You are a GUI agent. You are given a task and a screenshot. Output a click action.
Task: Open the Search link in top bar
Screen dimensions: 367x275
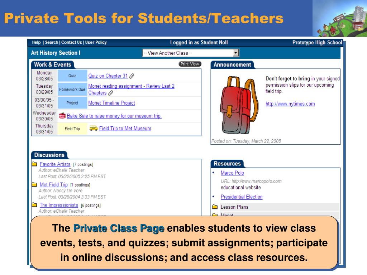pyautogui.click(x=52, y=42)
